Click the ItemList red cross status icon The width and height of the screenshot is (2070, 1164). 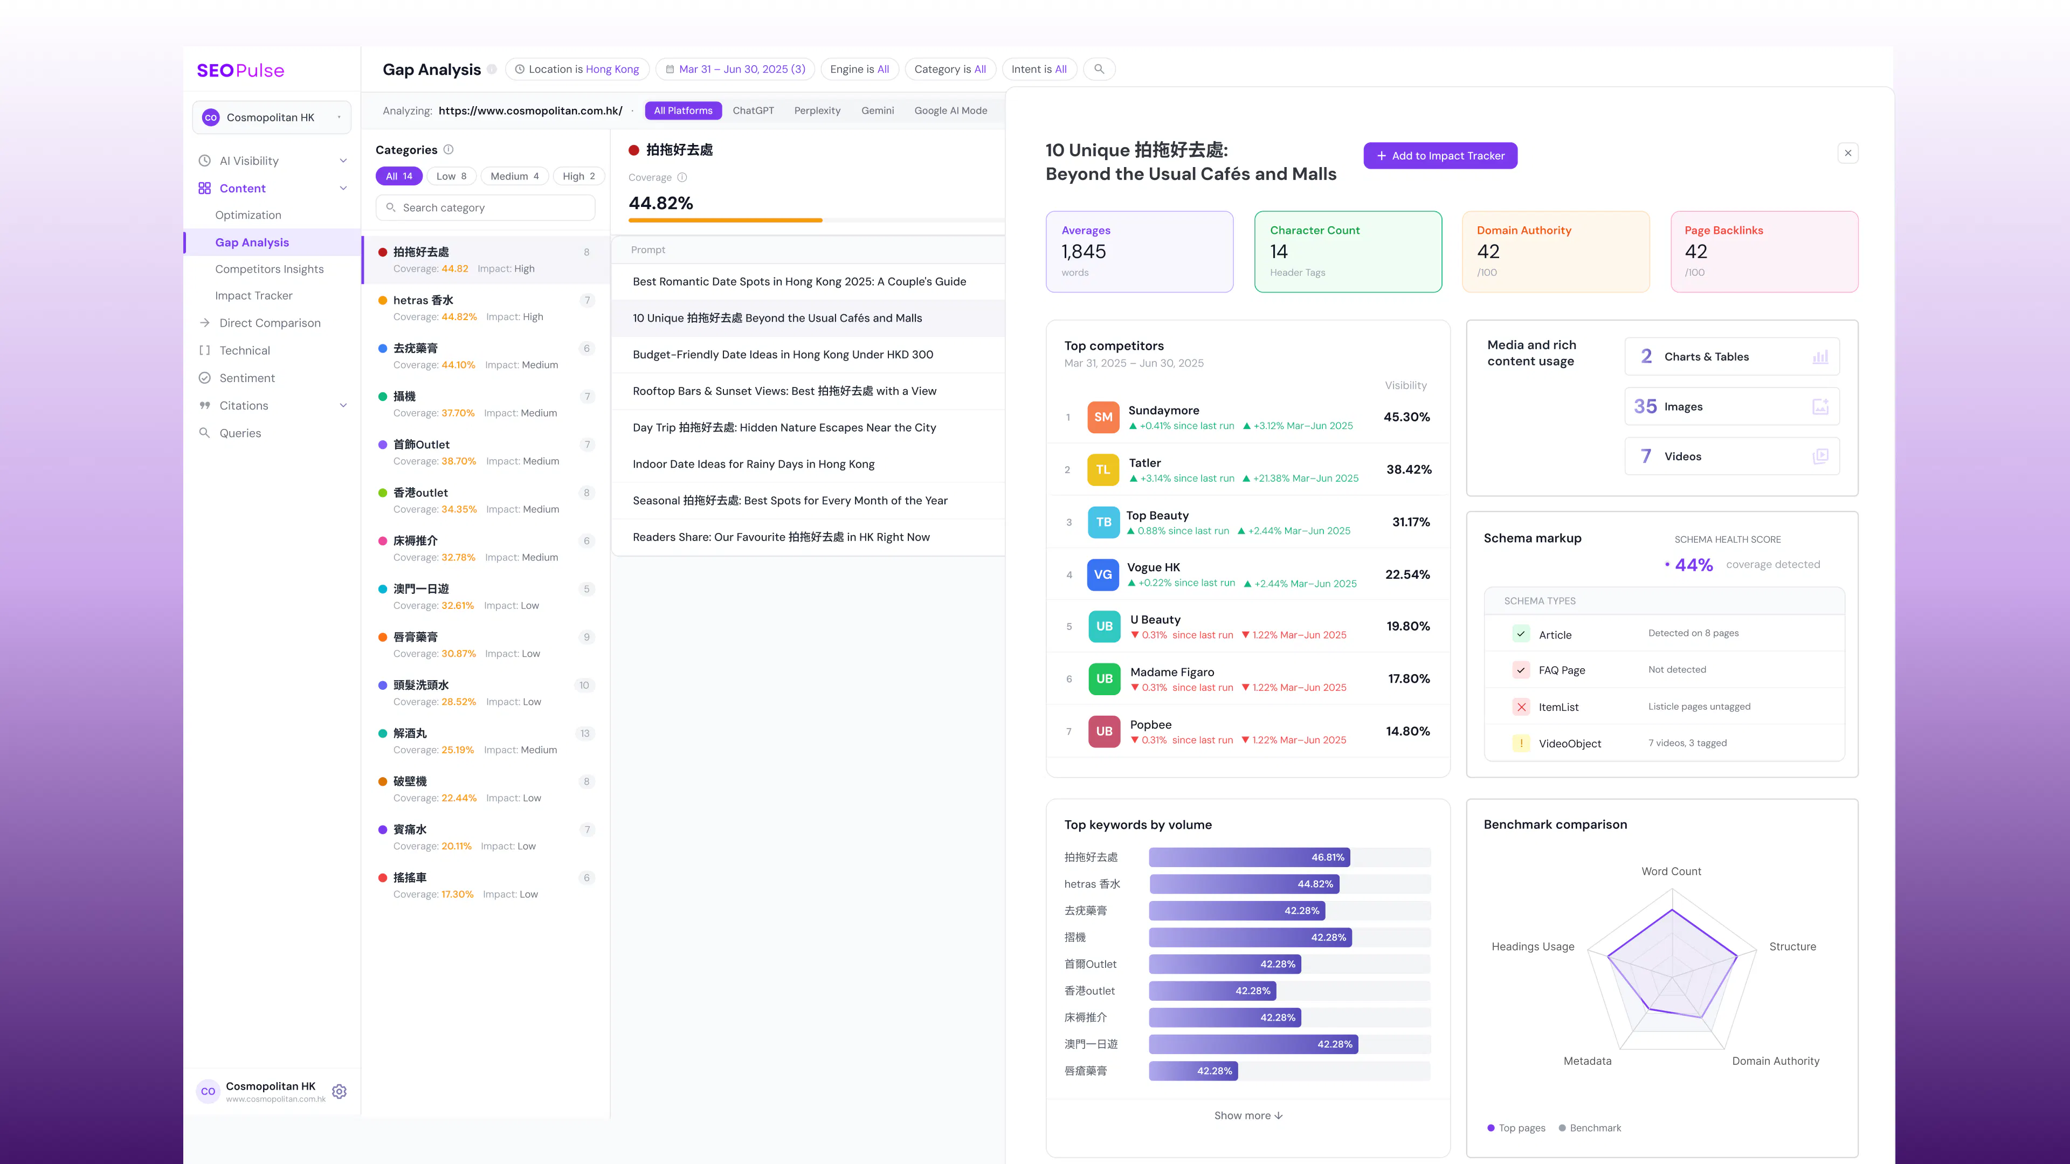pos(1521,707)
